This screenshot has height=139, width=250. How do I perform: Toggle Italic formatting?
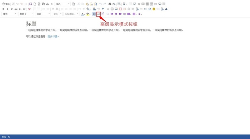tap(7, 9)
